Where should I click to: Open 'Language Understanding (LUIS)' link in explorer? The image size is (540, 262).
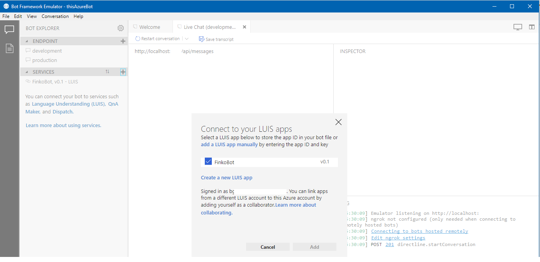click(x=68, y=104)
